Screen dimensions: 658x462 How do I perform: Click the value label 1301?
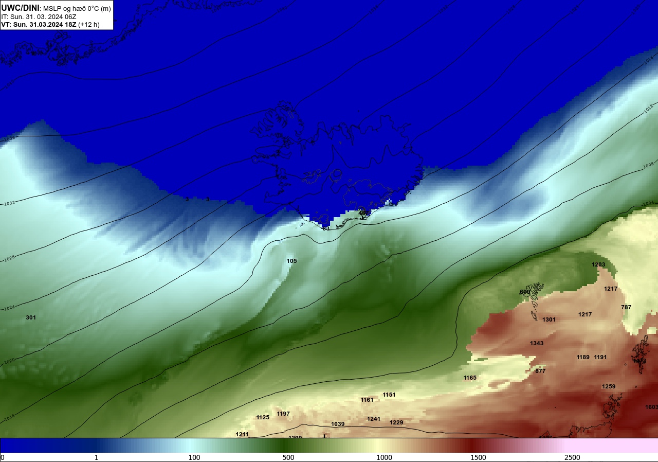click(549, 319)
